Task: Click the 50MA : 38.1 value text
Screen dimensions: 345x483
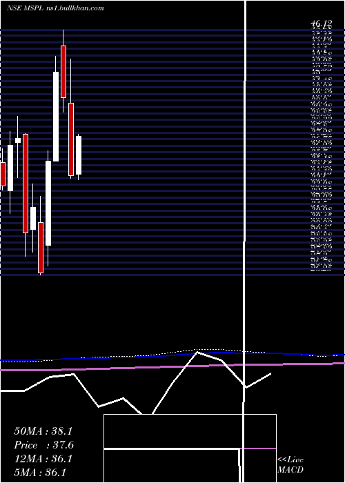Action: tap(43, 431)
